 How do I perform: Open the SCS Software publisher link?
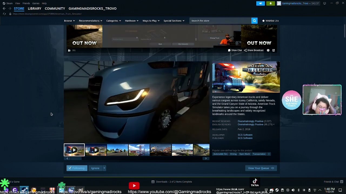pos(245,138)
